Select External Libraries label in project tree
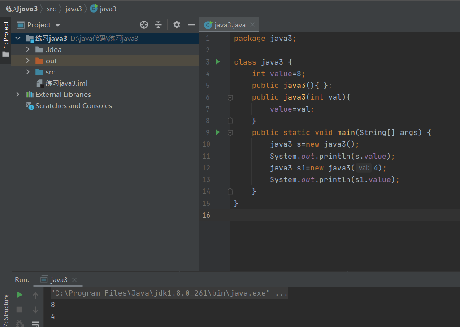Image resolution: width=460 pixels, height=327 pixels. (63, 94)
